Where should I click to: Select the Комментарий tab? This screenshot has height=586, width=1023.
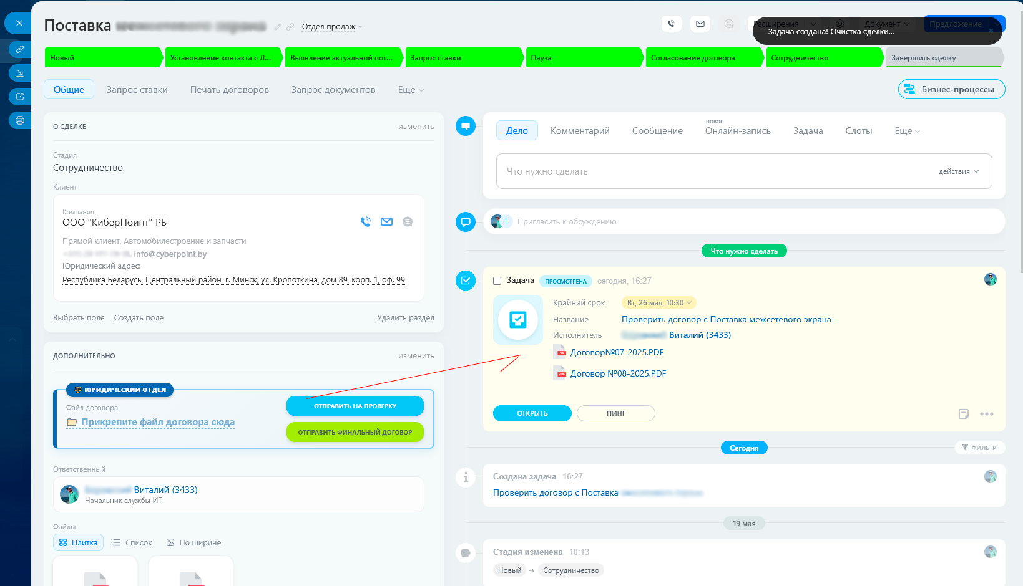click(580, 131)
